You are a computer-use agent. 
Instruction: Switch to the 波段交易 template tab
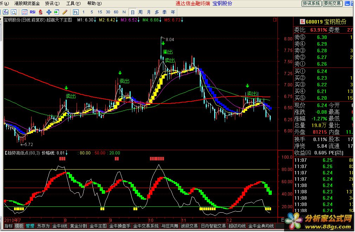(190, 226)
